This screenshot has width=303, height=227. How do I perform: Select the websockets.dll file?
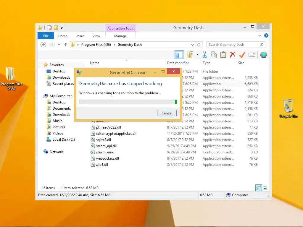[x=107, y=158]
